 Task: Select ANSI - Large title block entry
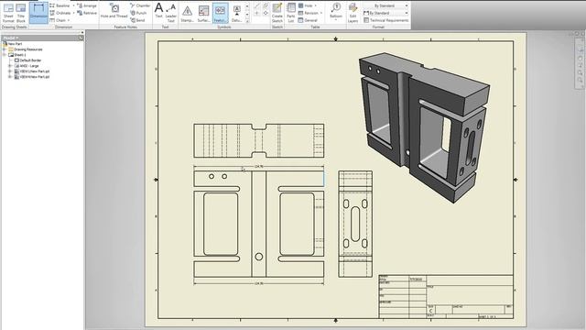coord(29,66)
